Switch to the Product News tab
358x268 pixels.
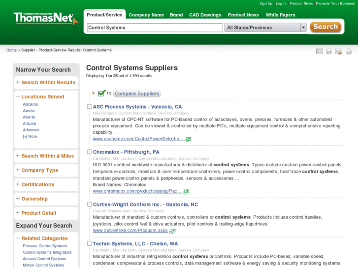(243, 15)
